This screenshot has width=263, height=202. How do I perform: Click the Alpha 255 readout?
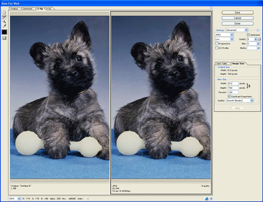(55, 199)
